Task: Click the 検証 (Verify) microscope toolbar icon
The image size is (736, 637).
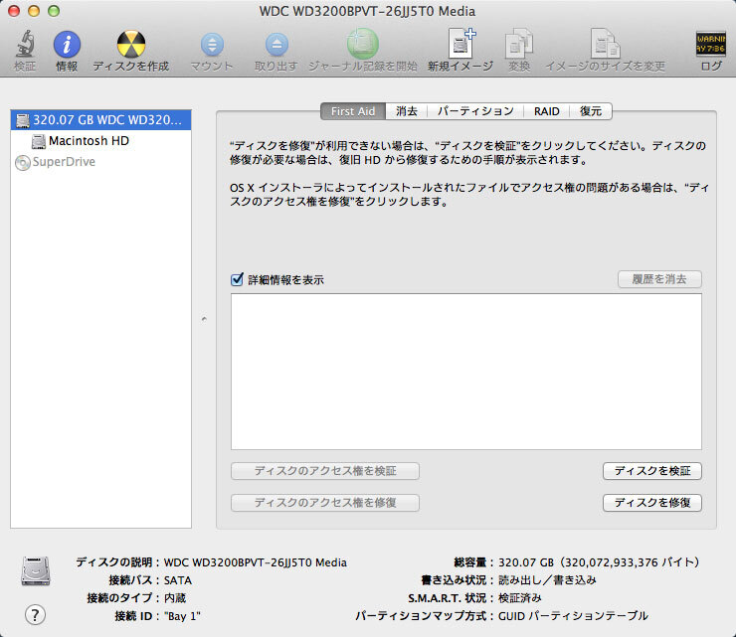Action: tap(25, 44)
